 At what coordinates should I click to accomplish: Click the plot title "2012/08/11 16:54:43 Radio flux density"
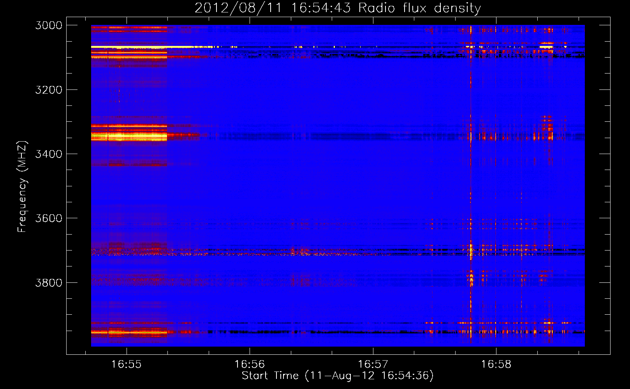click(x=338, y=8)
